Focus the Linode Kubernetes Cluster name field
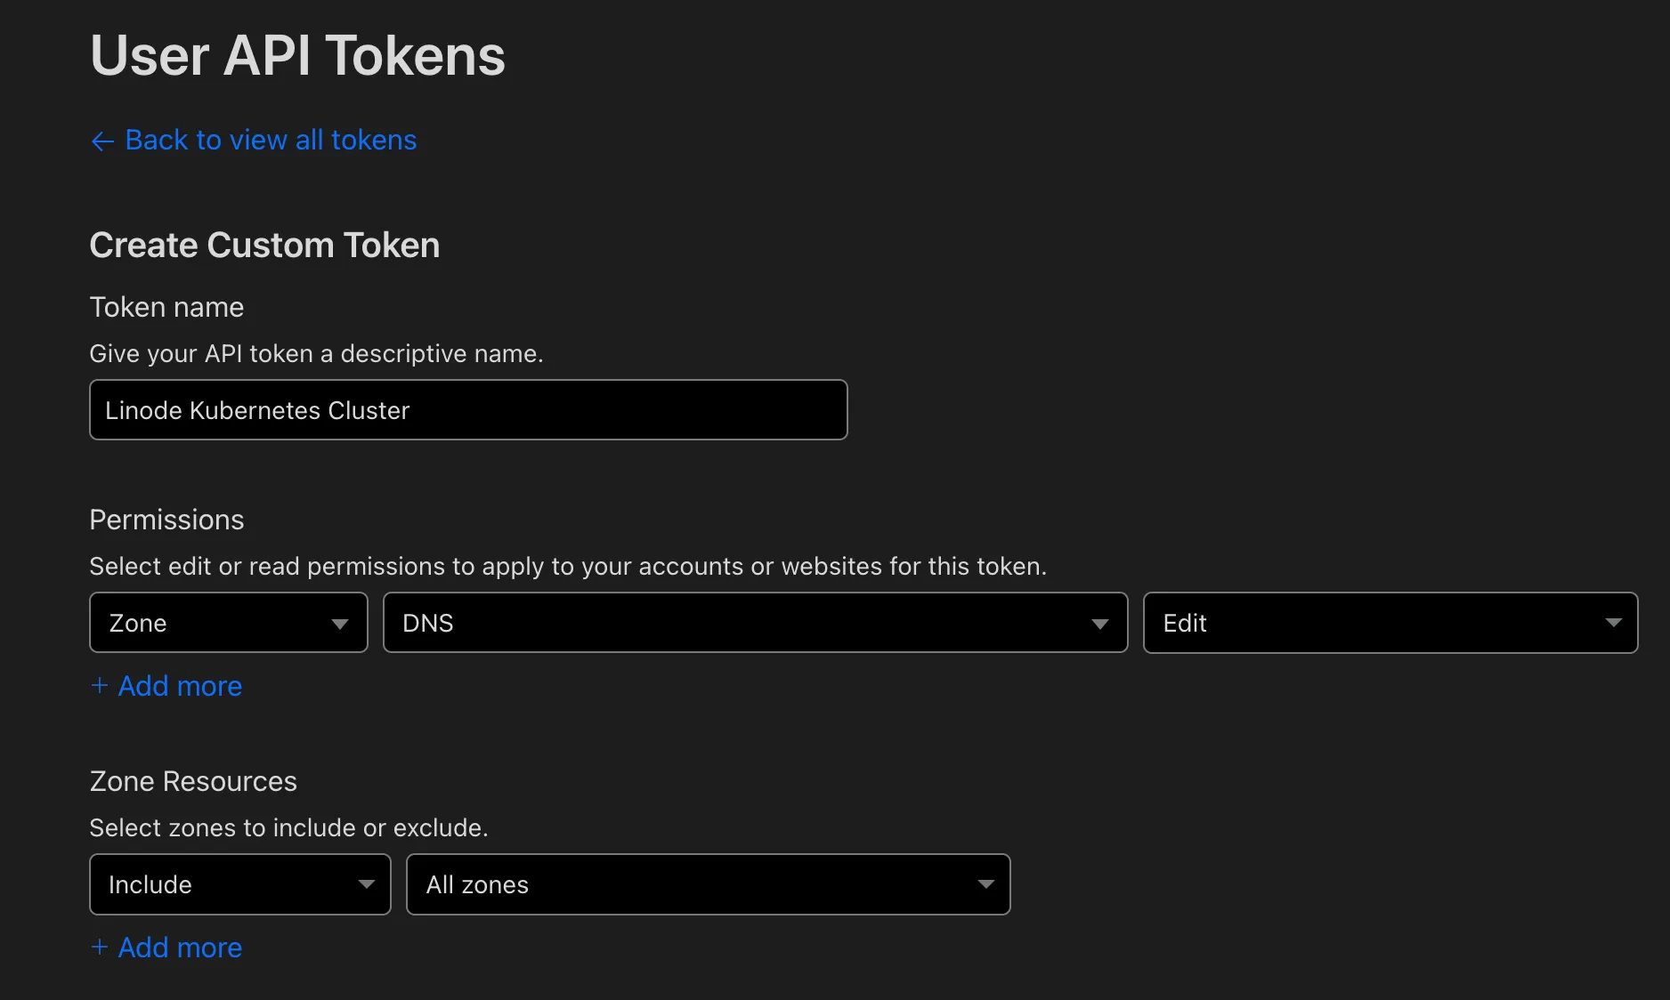Viewport: 1670px width, 1000px height. click(468, 410)
